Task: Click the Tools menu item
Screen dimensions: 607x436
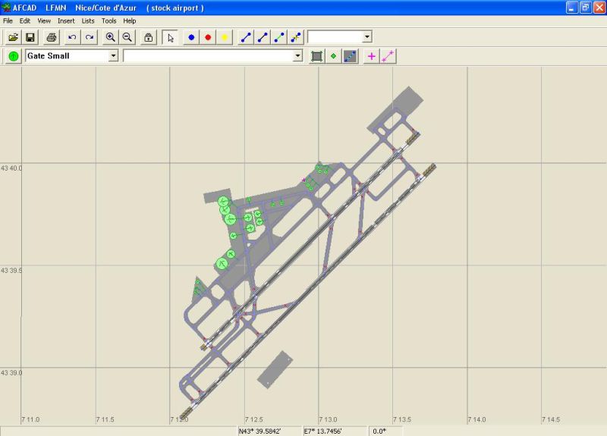Action: (109, 20)
